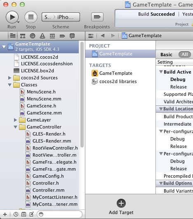The width and height of the screenshot is (193, 219).
Task: Click the project navigator scrollbar
Action: click(x=82, y=95)
